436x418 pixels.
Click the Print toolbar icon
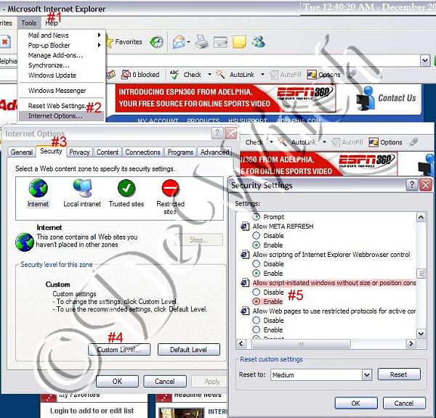click(x=201, y=42)
